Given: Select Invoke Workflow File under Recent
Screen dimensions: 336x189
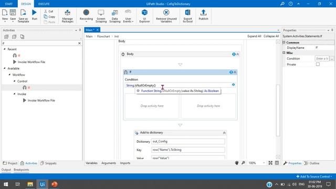Looking at the screenshot, I should click(x=31, y=62).
